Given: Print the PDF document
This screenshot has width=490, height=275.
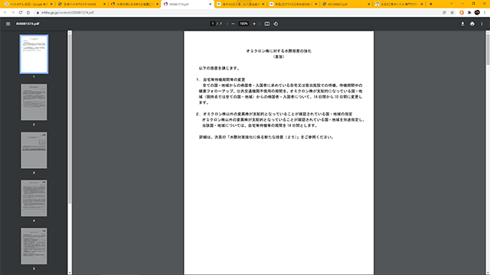Looking at the screenshot, I should pyautogui.click(x=472, y=24).
